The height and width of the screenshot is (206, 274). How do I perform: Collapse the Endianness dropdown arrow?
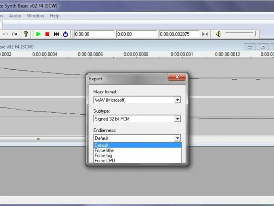tap(177, 138)
